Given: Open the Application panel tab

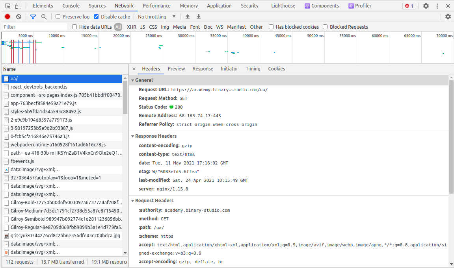Looking at the screenshot, I should tap(219, 6).
